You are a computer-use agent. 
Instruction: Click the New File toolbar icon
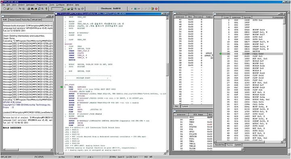[4, 9]
